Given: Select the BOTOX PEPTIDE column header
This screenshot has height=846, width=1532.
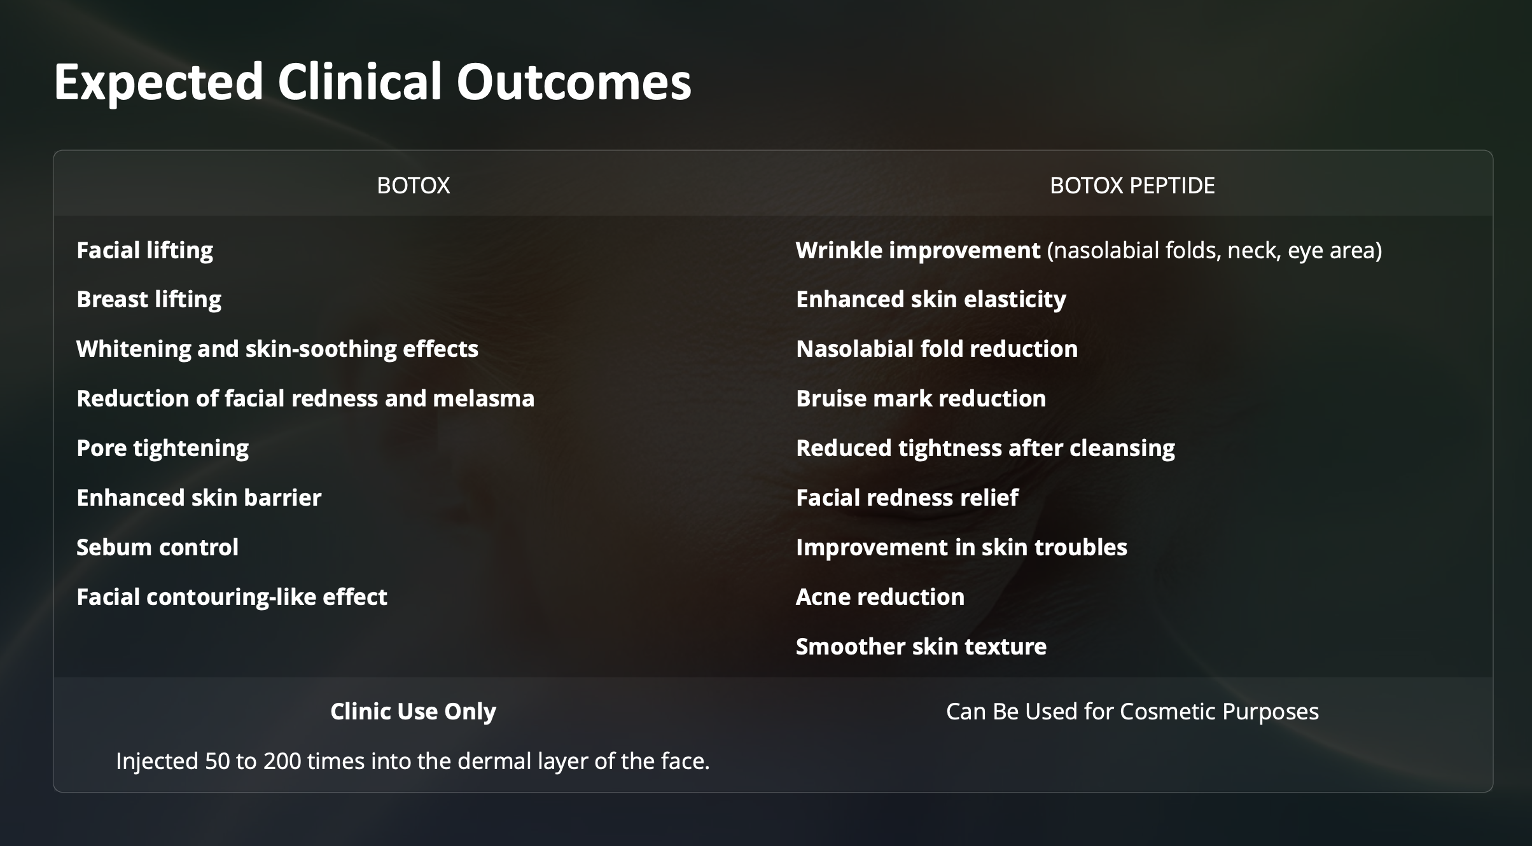Looking at the screenshot, I should pos(1132,186).
